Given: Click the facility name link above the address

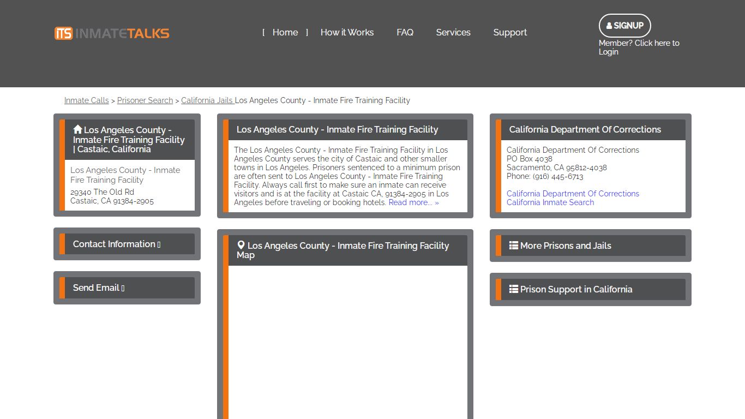Looking at the screenshot, I should (x=125, y=175).
